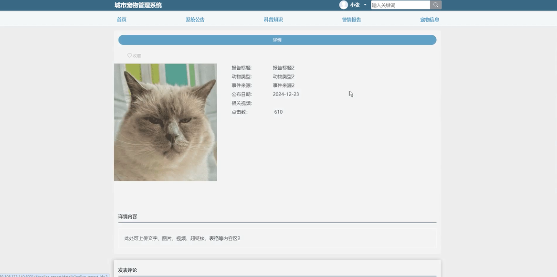Click the keyword search input field
Screen dimensions: 557x277
point(400,5)
